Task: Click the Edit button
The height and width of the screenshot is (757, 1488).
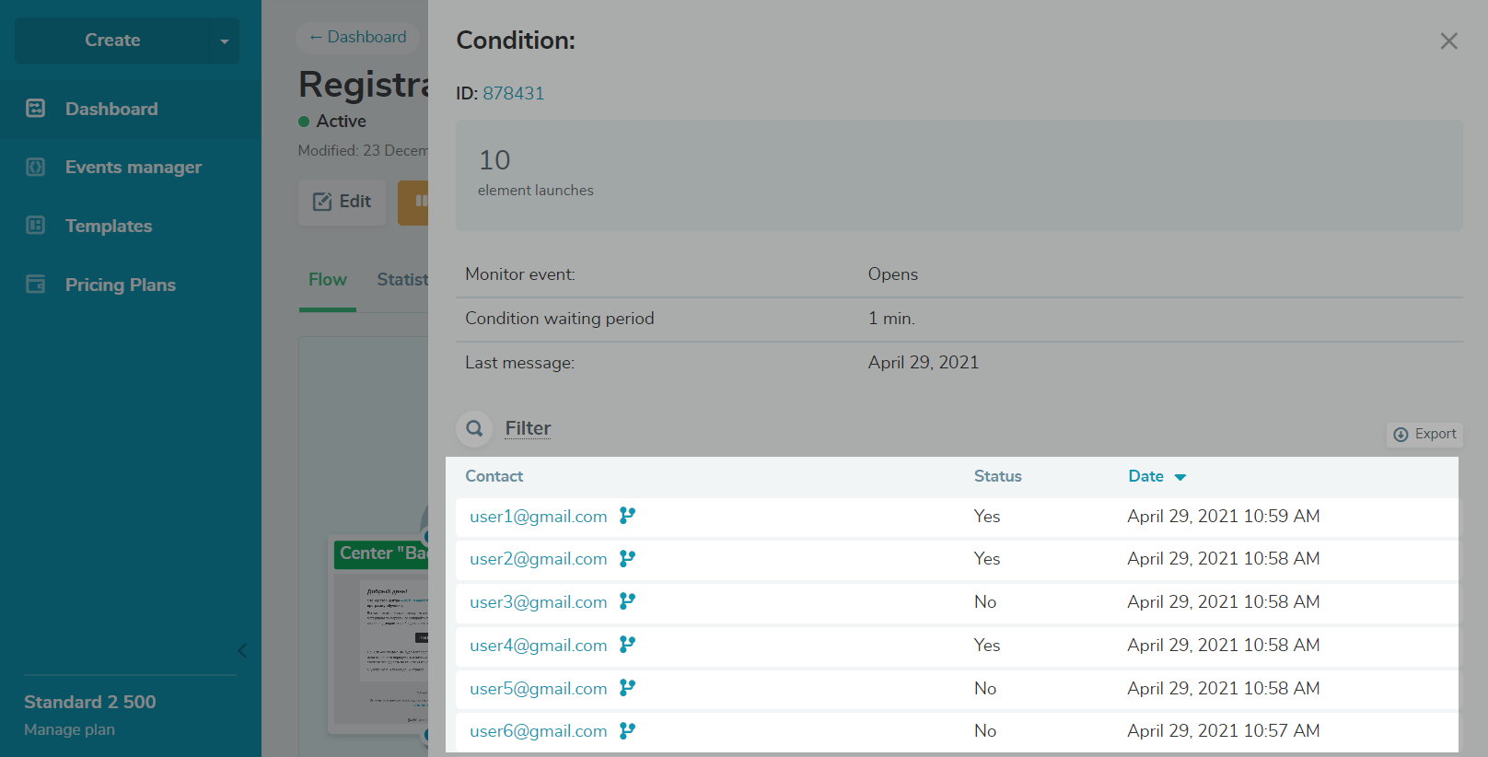Action: 342,202
